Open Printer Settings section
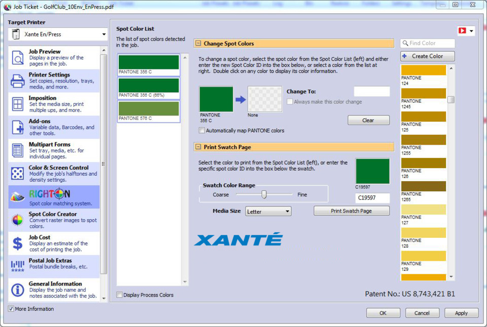 [x=54, y=81]
